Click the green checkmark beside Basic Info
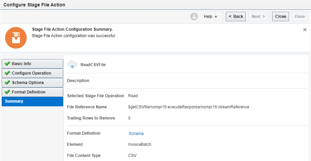The height and width of the screenshot is (161, 311). click(x=7, y=64)
